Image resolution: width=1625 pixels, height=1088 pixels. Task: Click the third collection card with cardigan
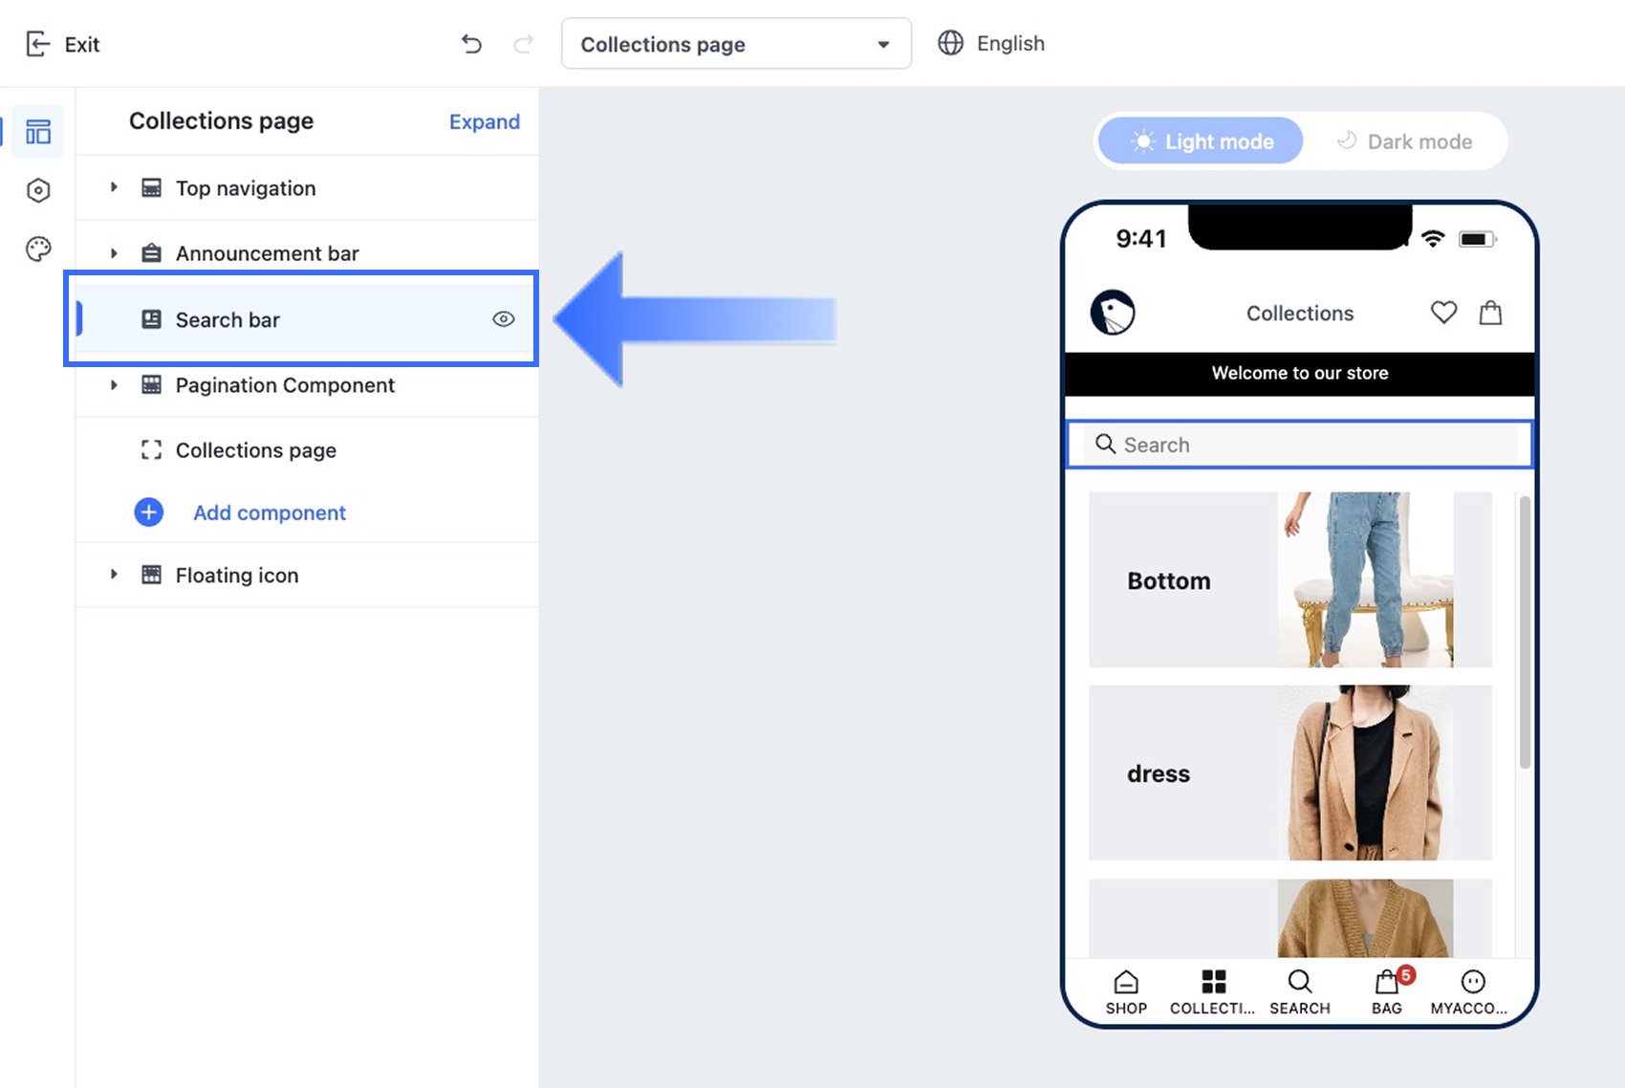click(x=1290, y=918)
